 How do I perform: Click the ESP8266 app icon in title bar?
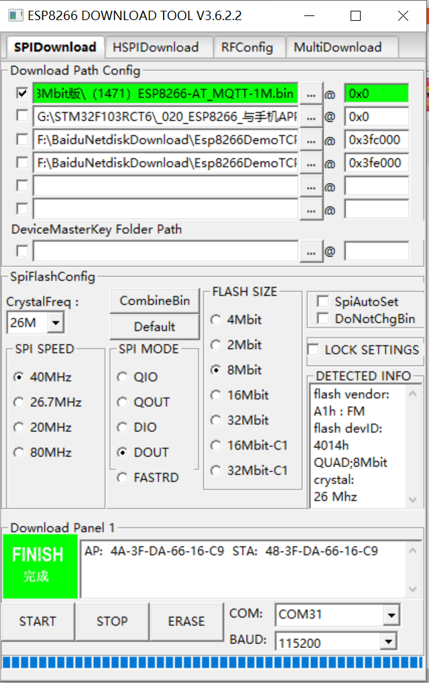pos(15,15)
